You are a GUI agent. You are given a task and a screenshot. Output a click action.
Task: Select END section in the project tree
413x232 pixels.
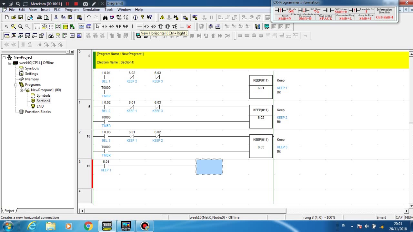(x=40, y=106)
